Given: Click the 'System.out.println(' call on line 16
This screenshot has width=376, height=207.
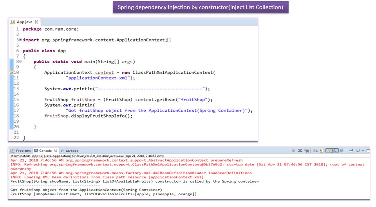Looking at the screenshot, I should 70,105.
